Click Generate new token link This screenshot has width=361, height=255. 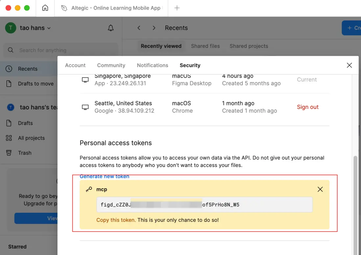(x=105, y=177)
